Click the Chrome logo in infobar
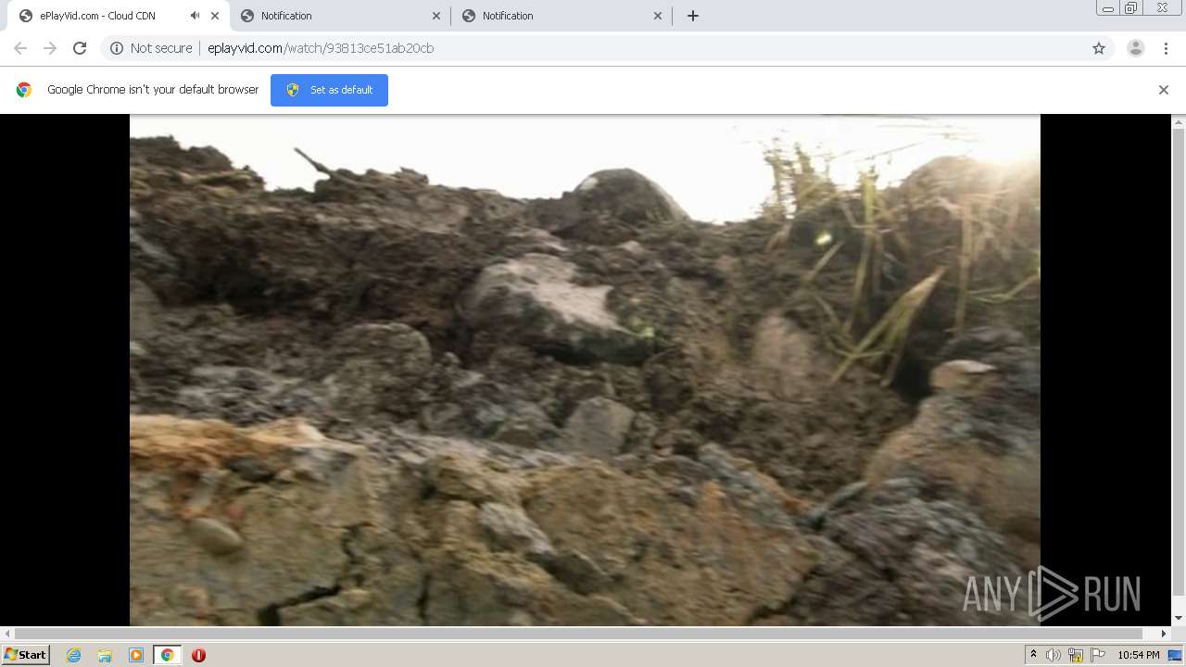Viewport: 1186px width, 667px height. (x=24, y=90)
